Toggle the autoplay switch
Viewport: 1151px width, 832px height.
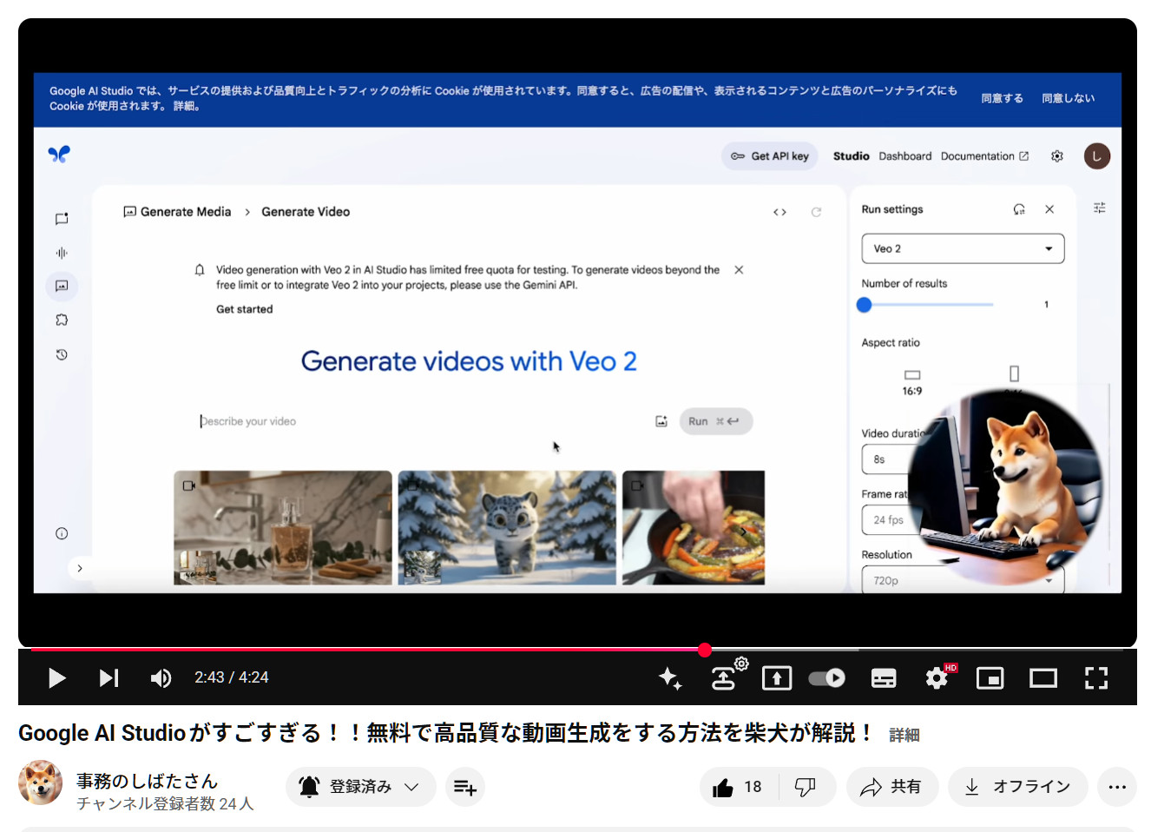click(826, 677)
